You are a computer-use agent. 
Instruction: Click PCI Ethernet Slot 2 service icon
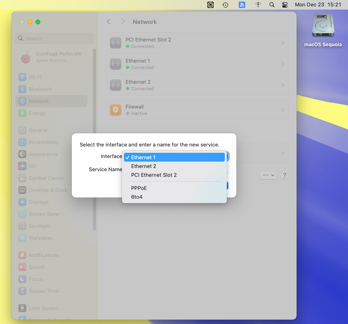coord(116,43)
